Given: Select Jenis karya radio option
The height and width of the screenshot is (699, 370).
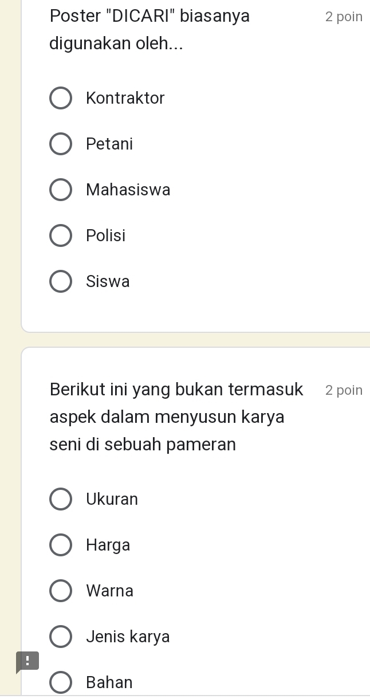Looking at the screenshot, I should click(61, 637).
